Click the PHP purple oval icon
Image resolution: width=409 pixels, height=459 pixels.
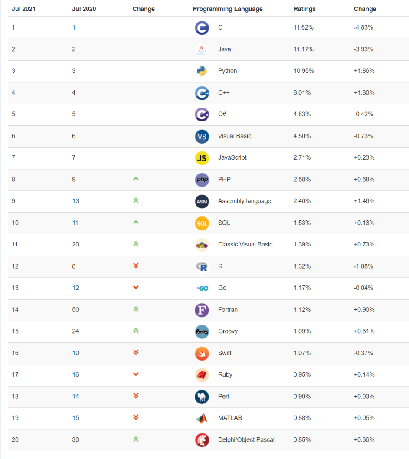click(x=202, y=180)
